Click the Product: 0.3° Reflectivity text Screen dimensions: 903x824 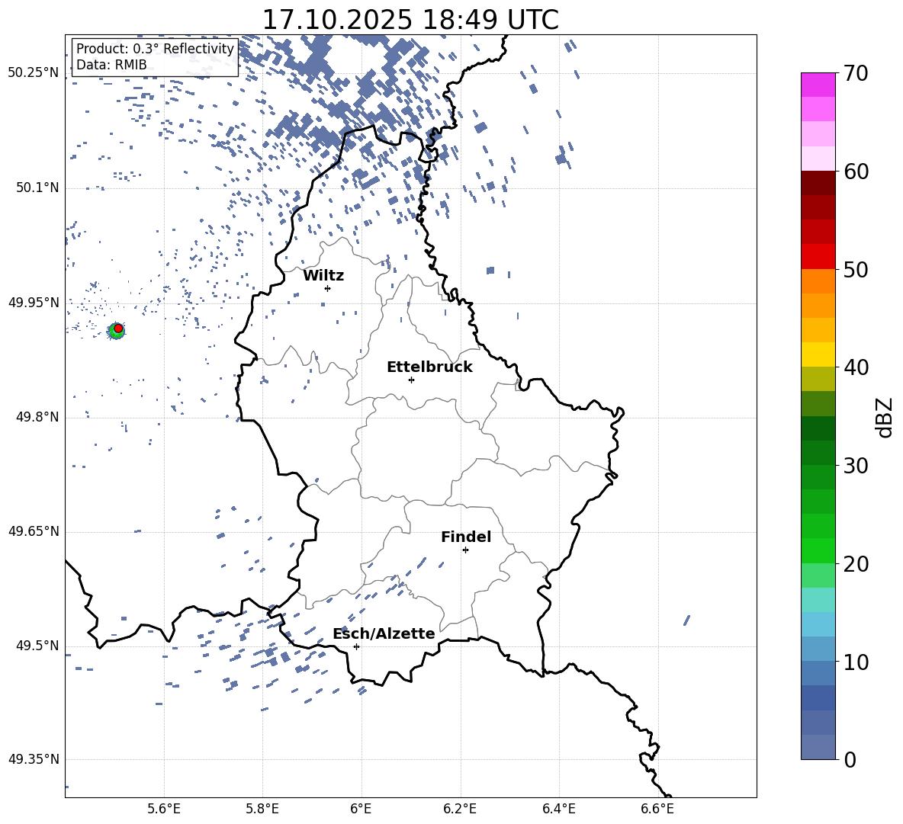(x=155, y=49)
